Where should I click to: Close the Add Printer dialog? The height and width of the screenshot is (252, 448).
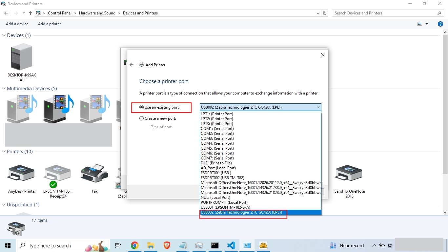(x=322, y=55)
